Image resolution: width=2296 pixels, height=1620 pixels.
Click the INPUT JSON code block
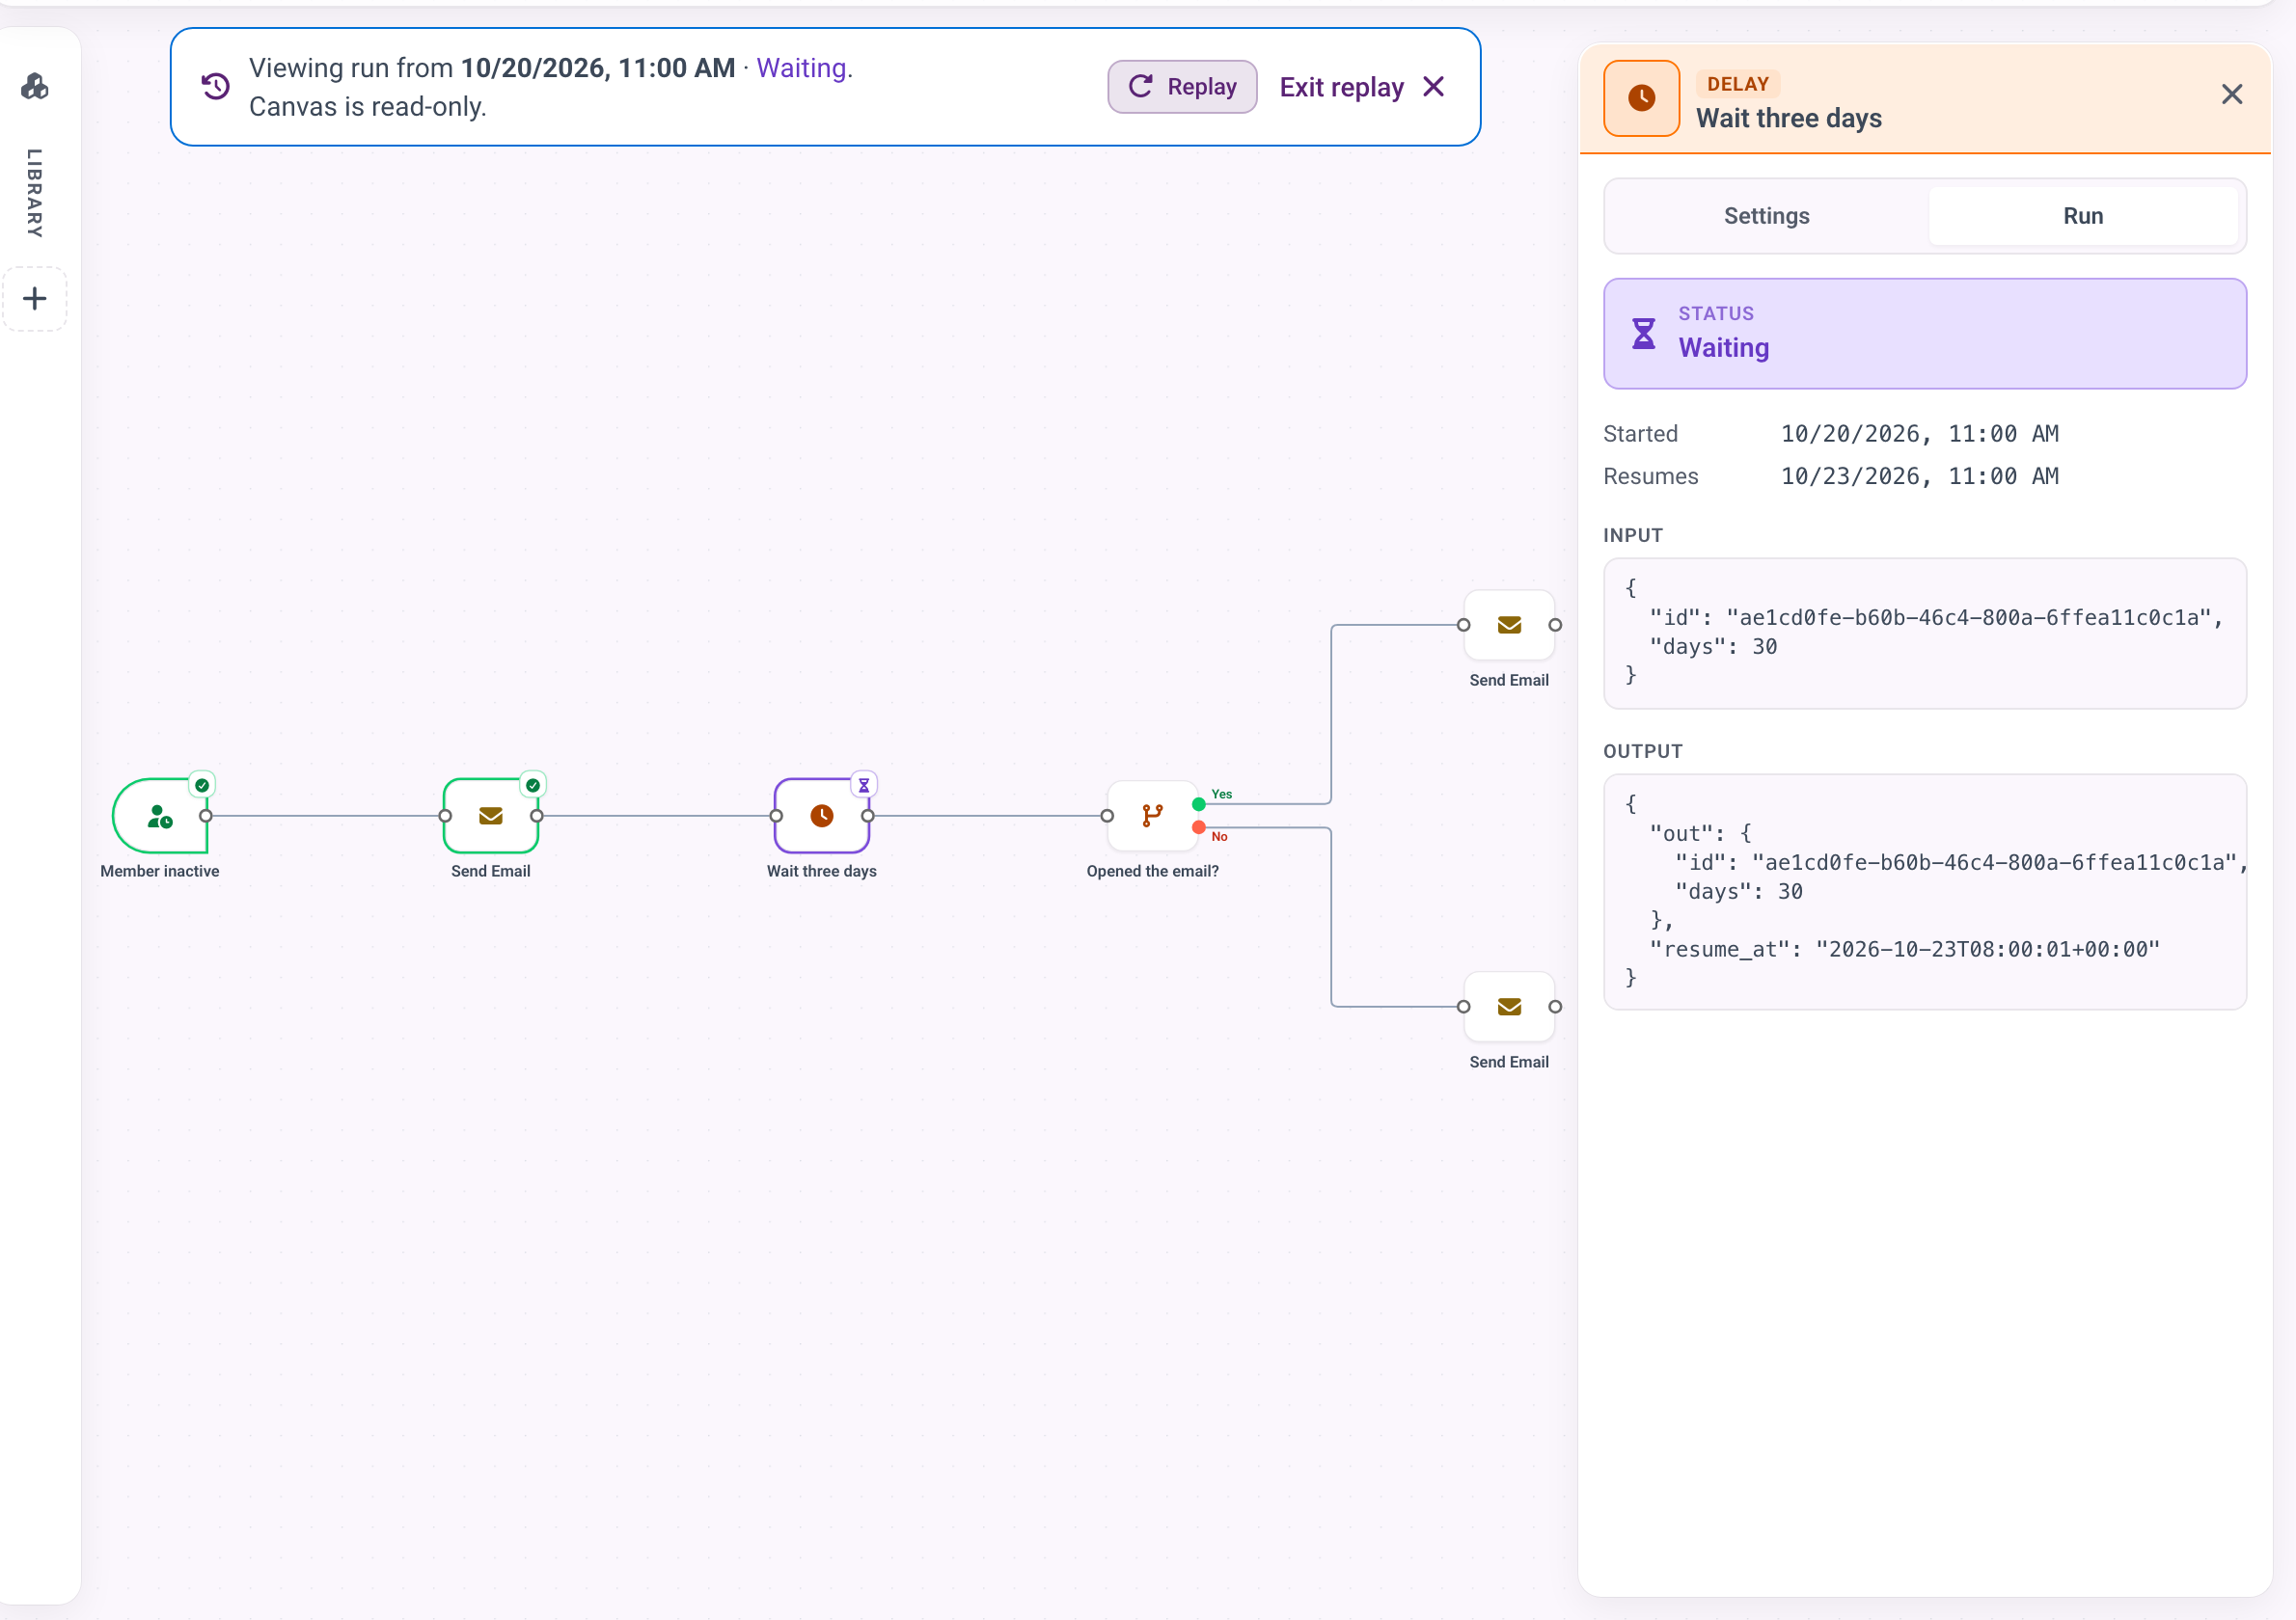[x=1925, y=634]
